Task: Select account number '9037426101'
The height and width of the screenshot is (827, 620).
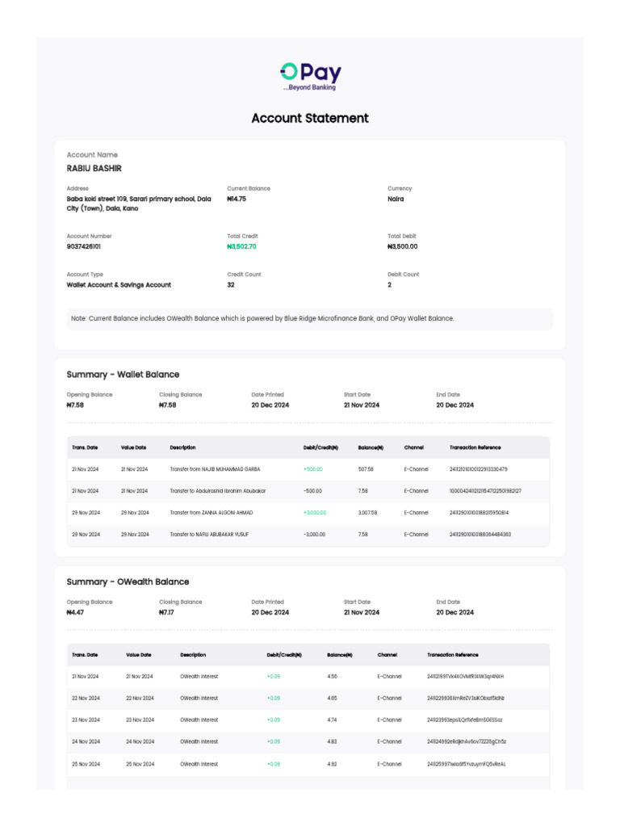Action: pos(83,246)
